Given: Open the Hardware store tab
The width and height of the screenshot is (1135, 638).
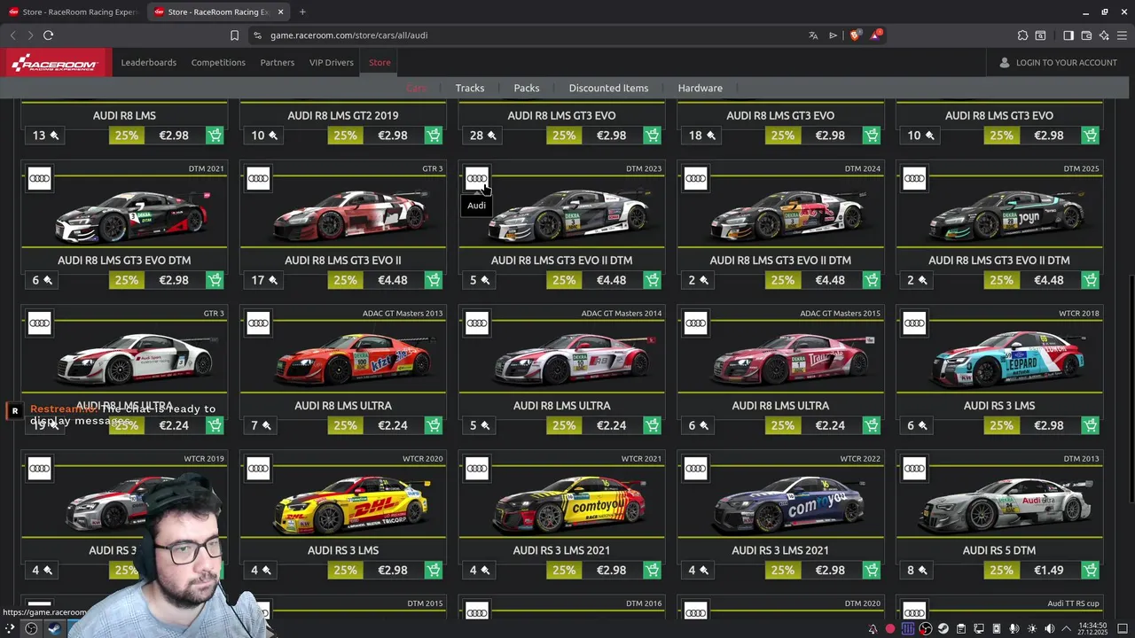Looking at the screenshot, I should pos(701,88).
